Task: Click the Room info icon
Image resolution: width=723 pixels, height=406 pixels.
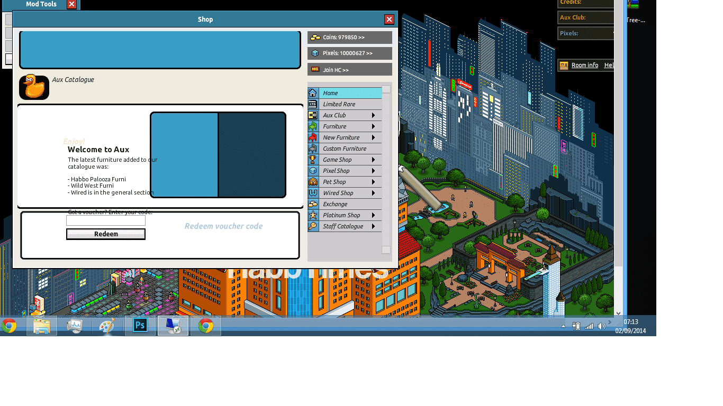Action: pyautogui.click(x=564, y=66)
